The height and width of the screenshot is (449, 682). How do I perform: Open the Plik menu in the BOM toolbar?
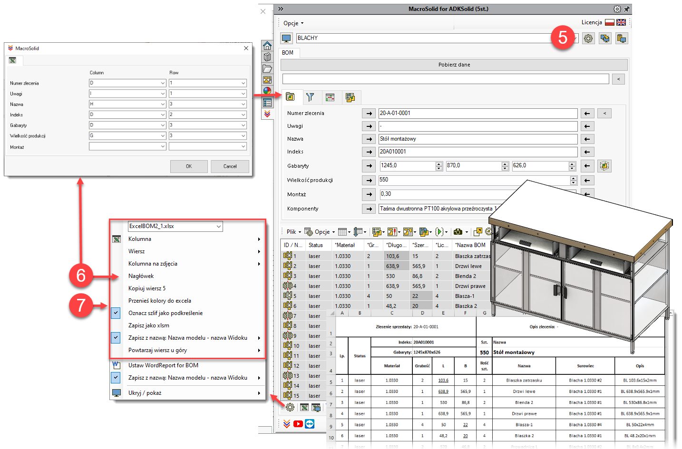coord(294,232)
